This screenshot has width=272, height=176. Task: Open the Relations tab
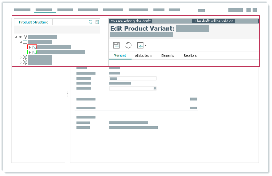tap(190, 55)
